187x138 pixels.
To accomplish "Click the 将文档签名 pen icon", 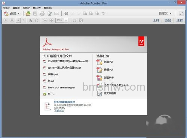I will 99,93.
